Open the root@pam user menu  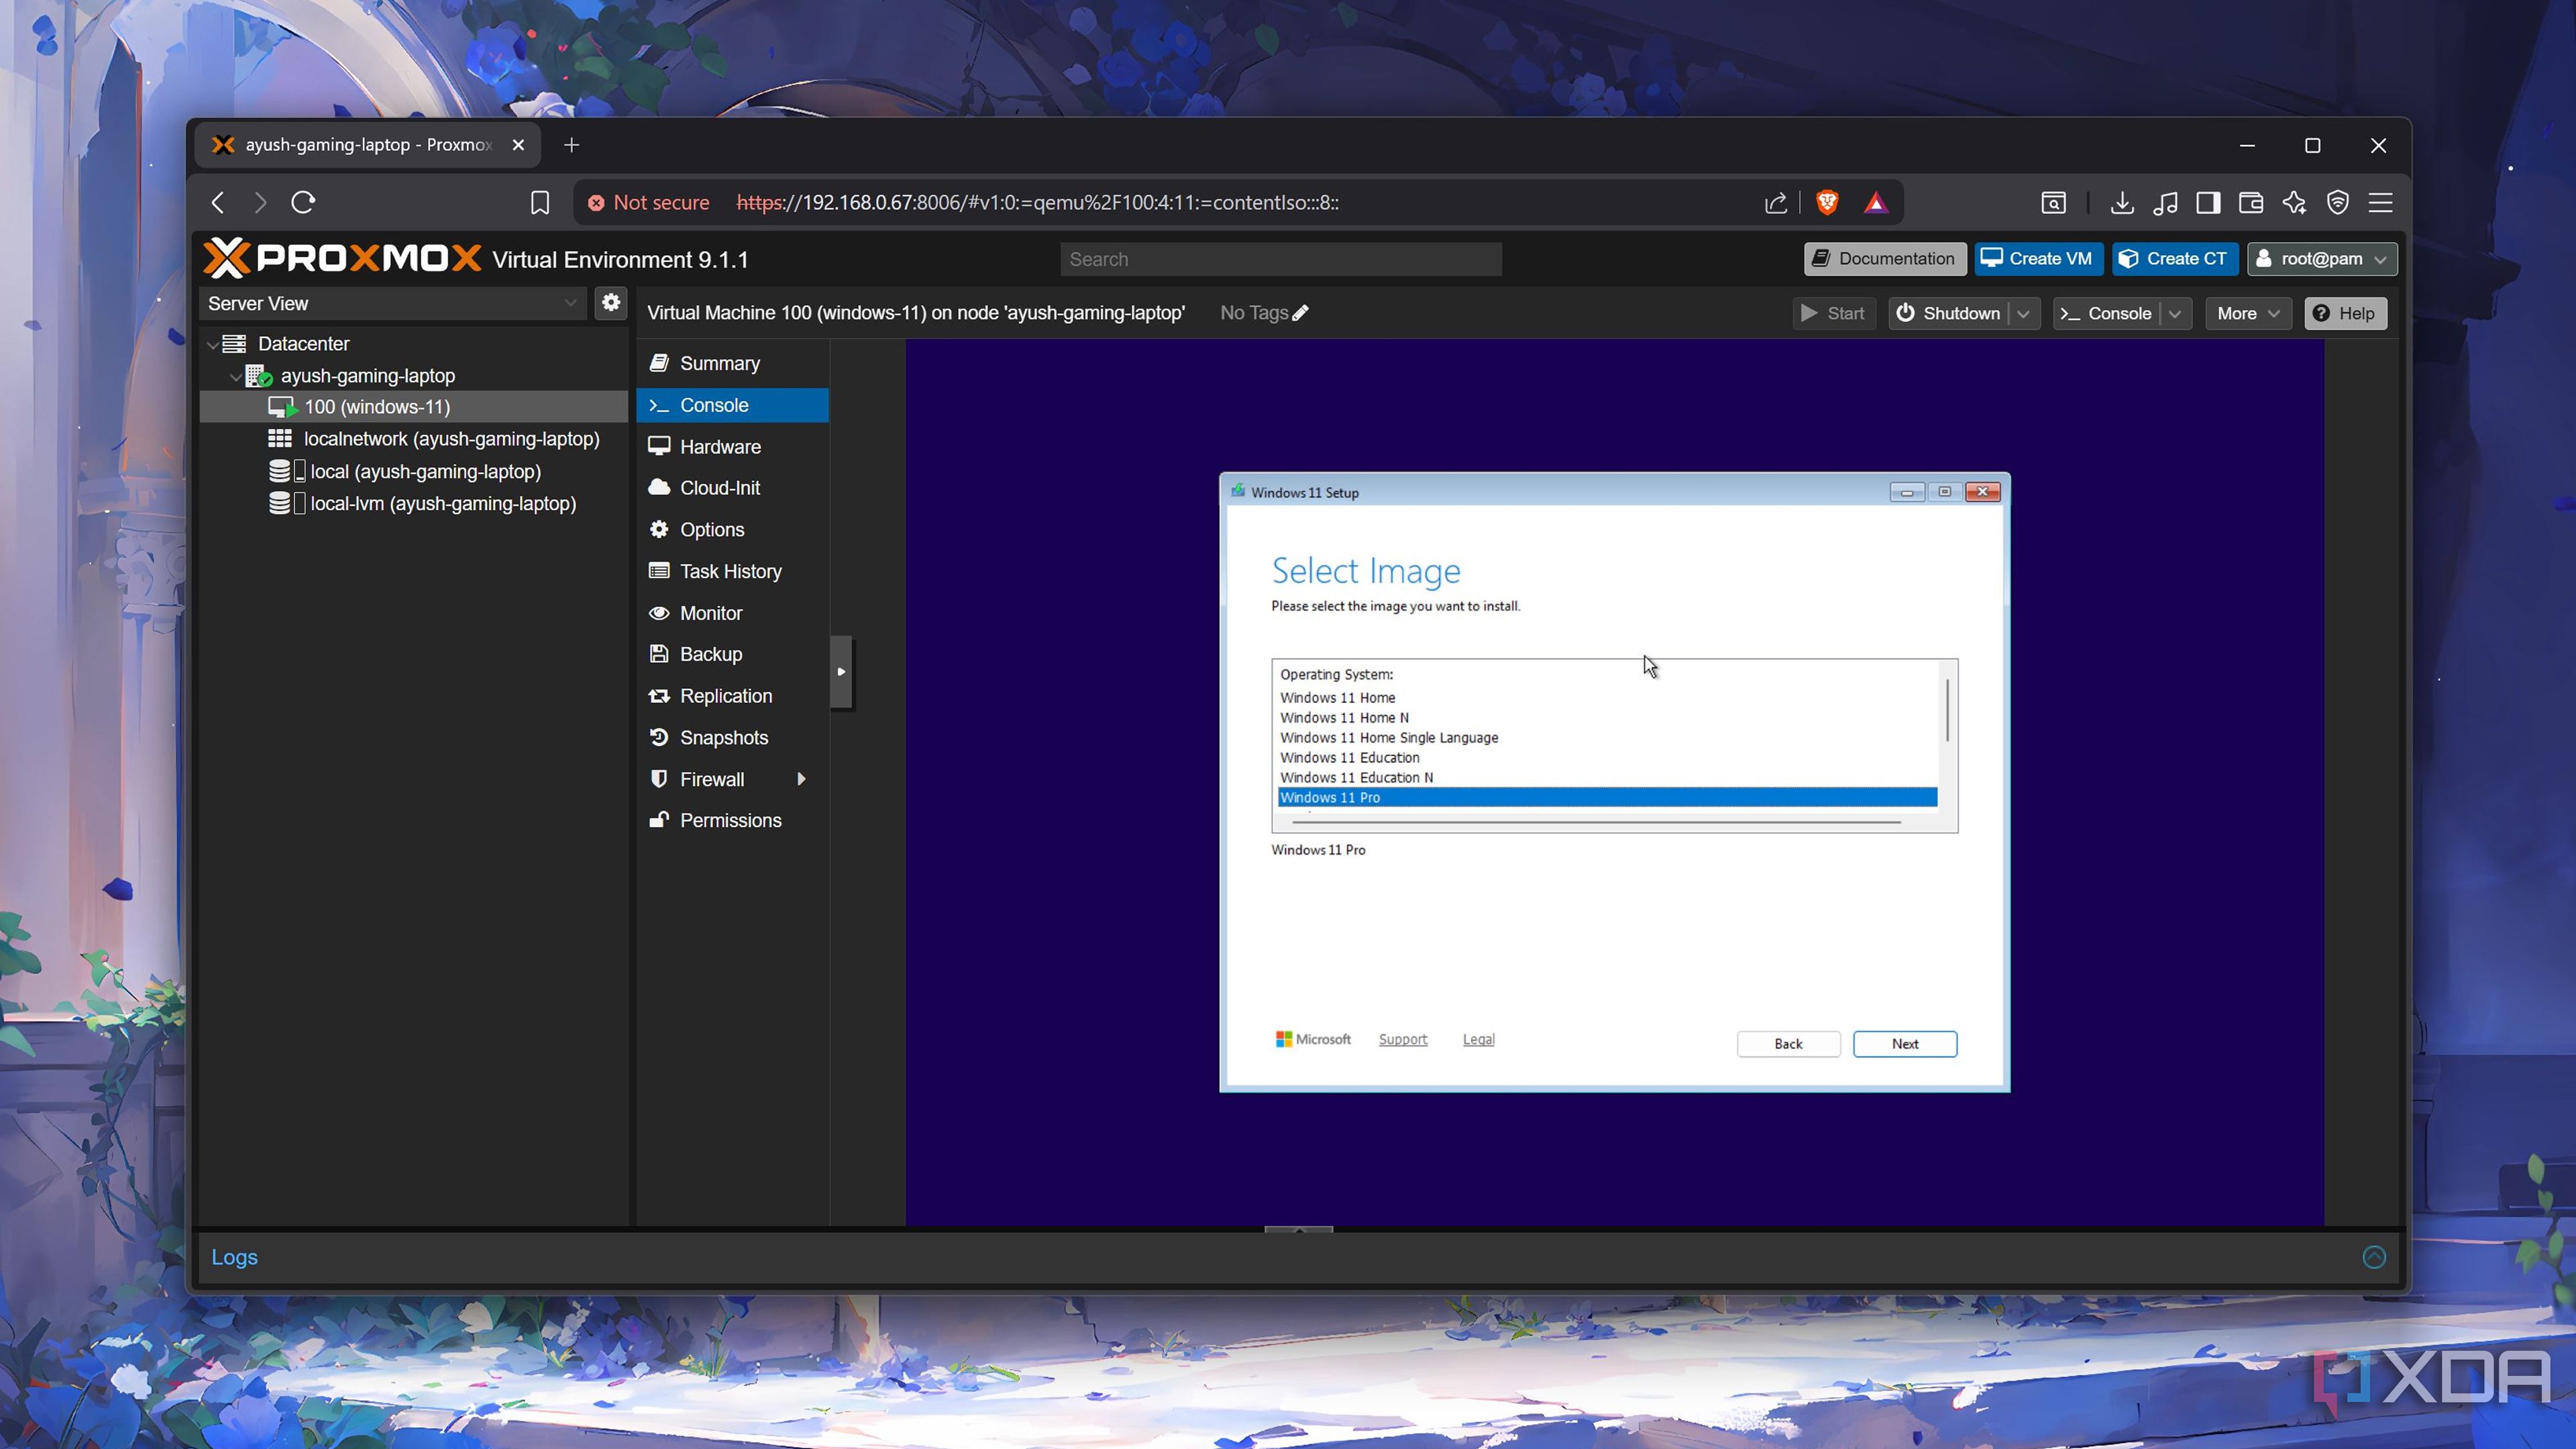point(2322,259)
